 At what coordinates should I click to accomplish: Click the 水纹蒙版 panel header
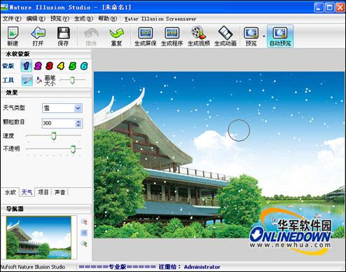[46, 54]
